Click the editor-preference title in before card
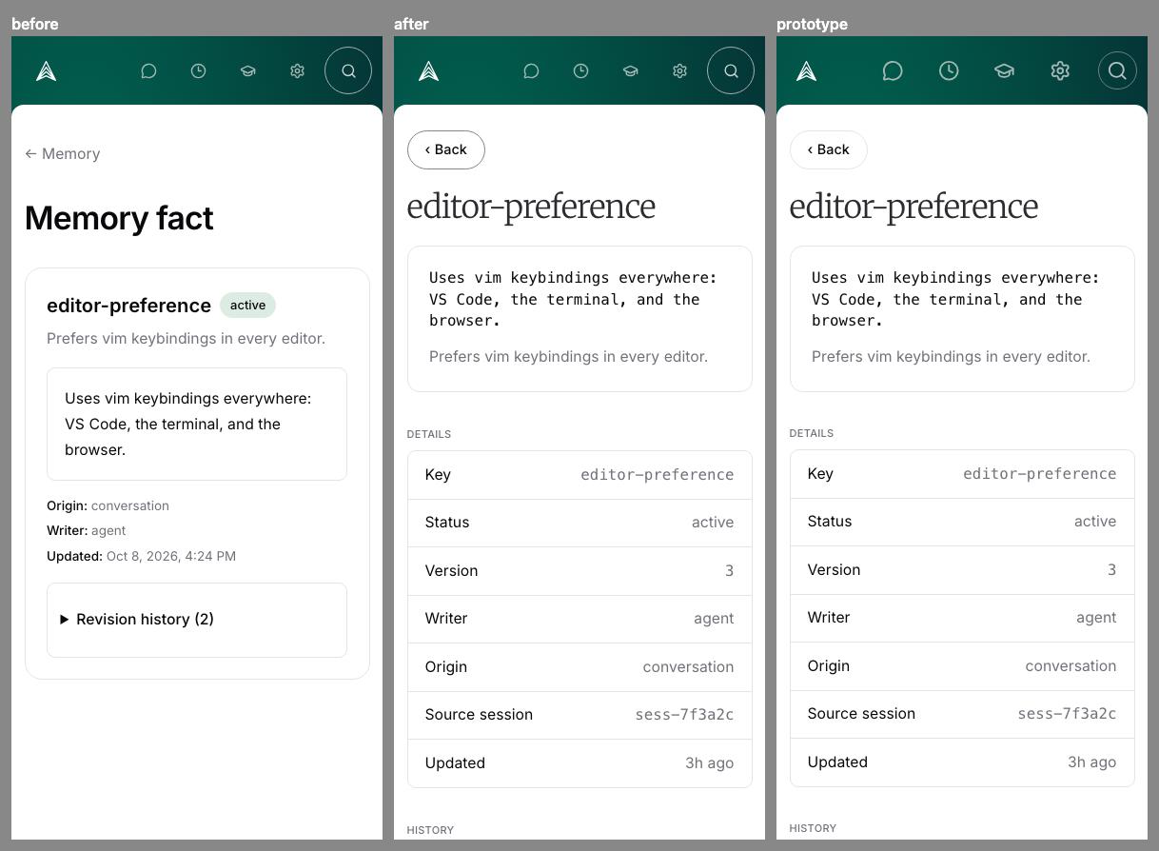 pos(128,305)
